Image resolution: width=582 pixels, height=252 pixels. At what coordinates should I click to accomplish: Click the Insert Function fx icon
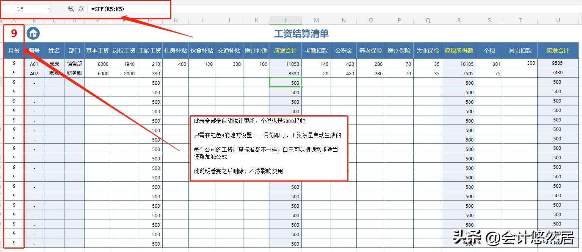(81, 8)
